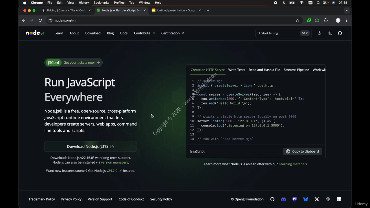Select the Streams Pipeline tab
Image resolution: width=370 pixels, height=208 pixels.
(x=296, y=70)
